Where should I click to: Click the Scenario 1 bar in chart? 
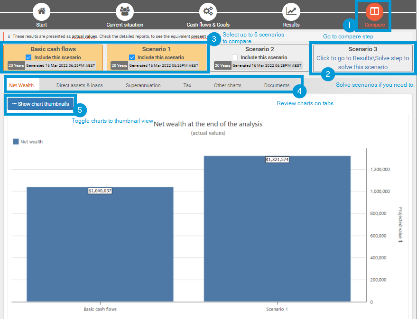[277, 232]
